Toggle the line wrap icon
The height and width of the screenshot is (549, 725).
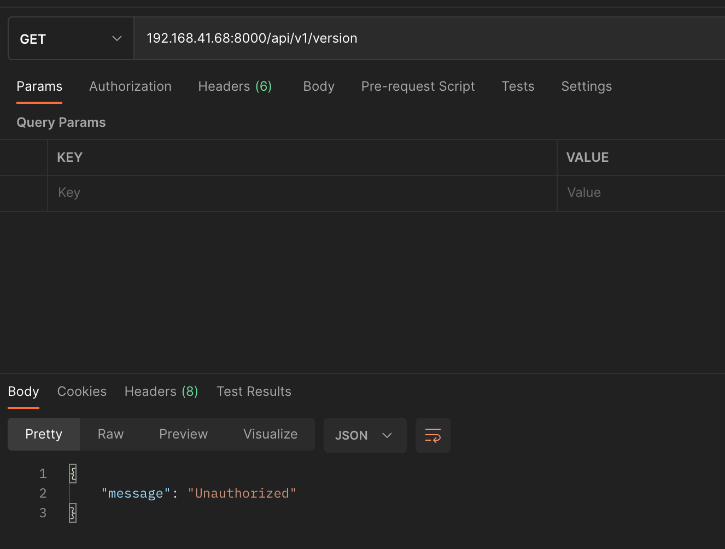coord(433,435)
